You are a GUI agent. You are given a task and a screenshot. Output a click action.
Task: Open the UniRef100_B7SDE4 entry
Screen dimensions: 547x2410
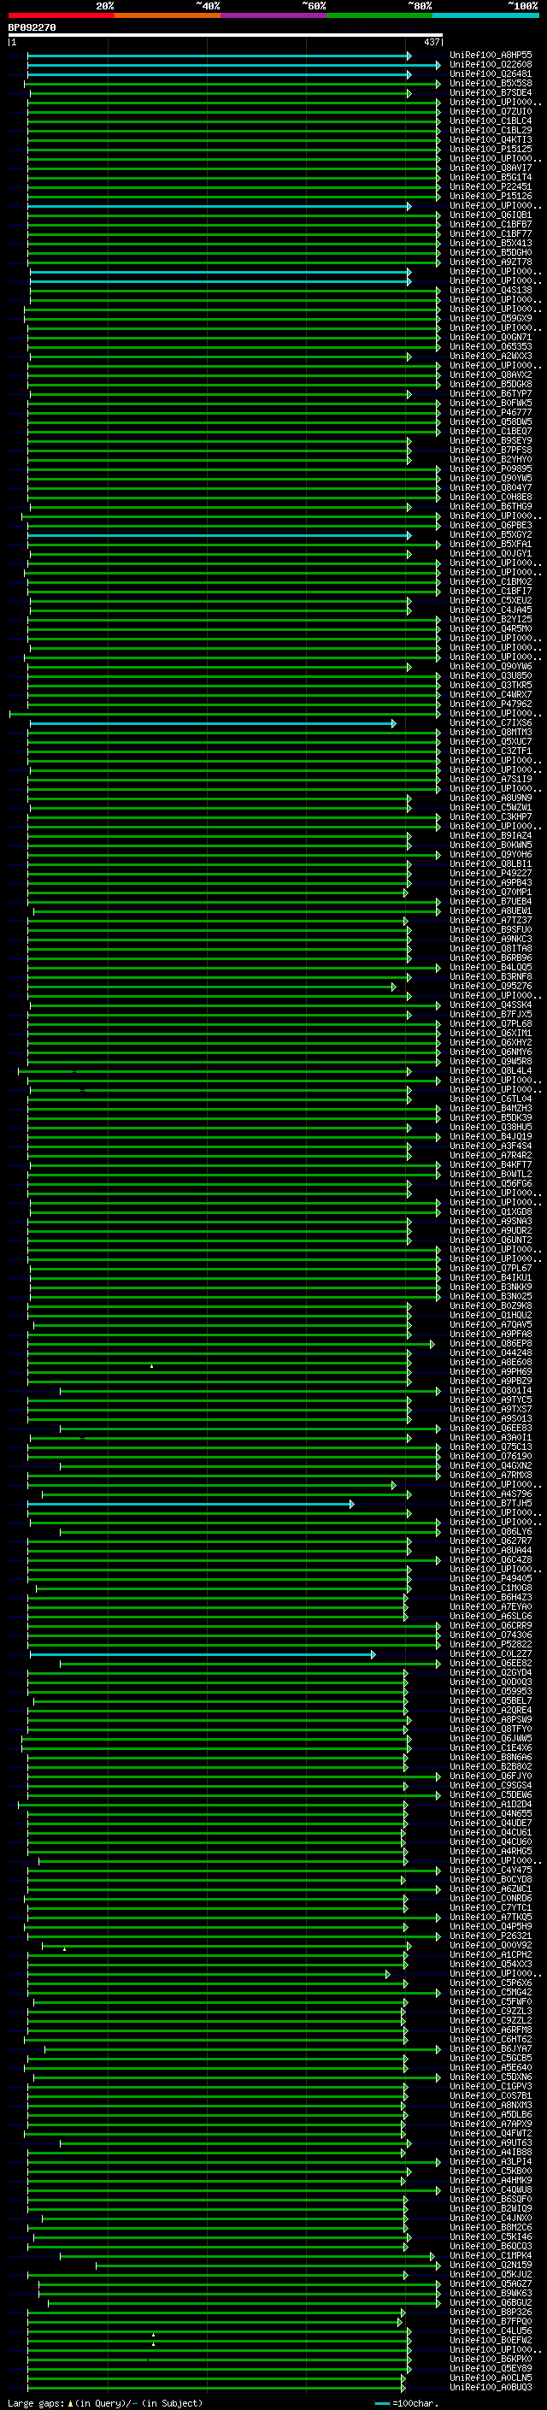(491, 92)
